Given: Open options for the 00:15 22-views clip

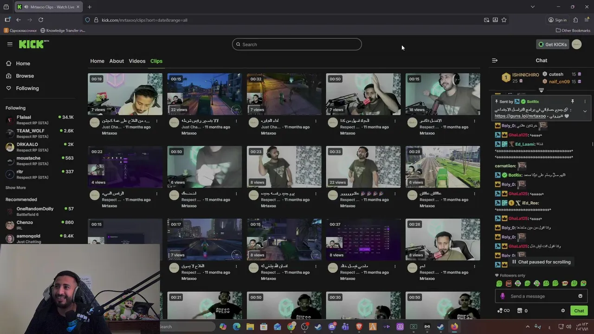Looking at the screenshot, I should pyautogui.click(x=236, y=121).
